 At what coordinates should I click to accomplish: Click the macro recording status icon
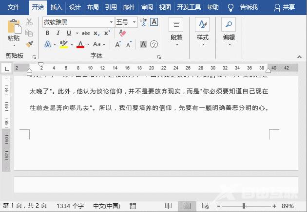pyautogui.click(x=133, y=206)
